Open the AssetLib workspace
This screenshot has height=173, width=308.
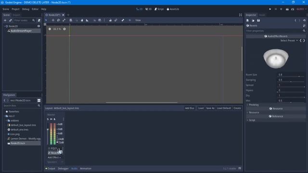click(173, 9)
